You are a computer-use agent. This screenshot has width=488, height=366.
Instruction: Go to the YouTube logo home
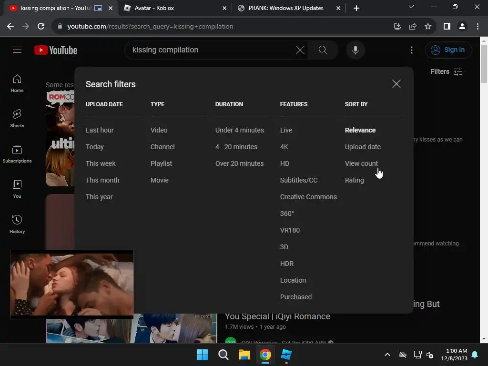pos(56,50)
